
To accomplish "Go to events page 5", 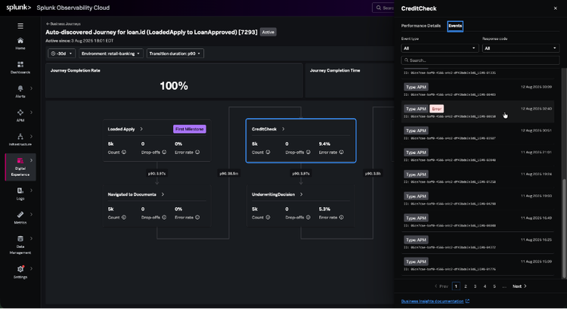I will point(494,286).
